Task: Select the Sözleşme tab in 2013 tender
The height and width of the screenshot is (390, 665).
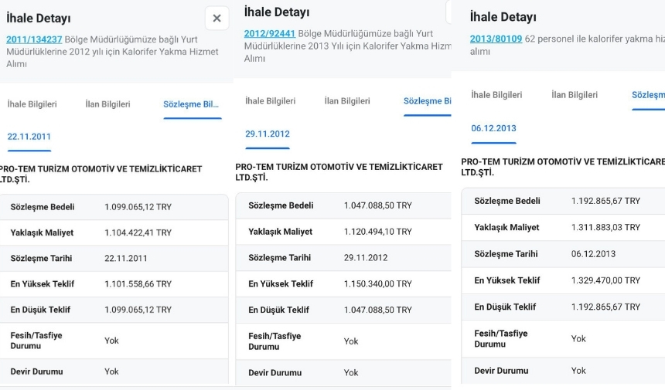Action: coord(648,95)
